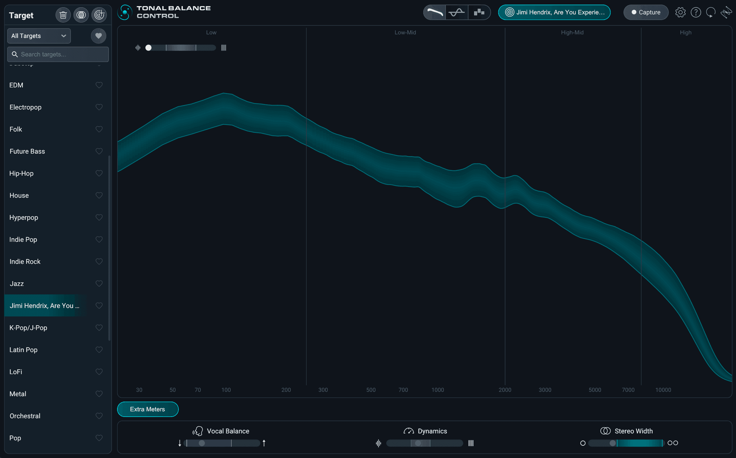
Task: Favorite the Jazz target
Action: coord(99,284)
